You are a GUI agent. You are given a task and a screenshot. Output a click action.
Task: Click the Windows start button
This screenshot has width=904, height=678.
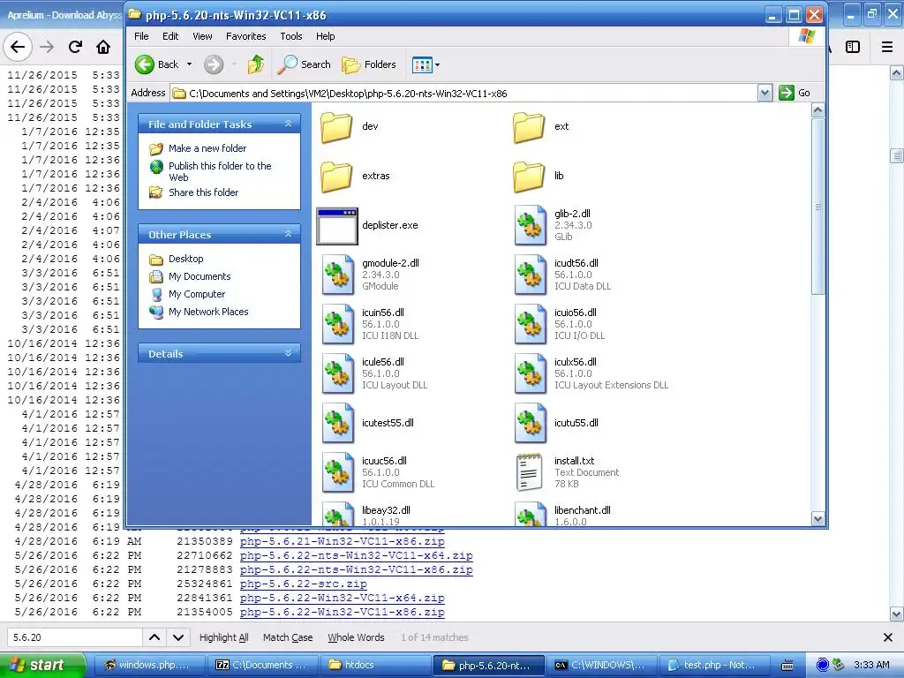[42, 666]
